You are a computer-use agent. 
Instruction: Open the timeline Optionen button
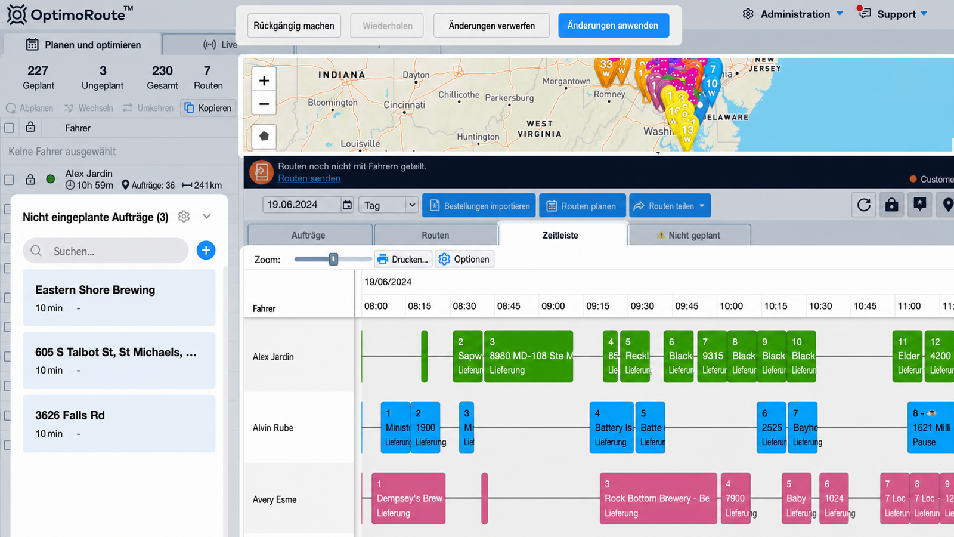click(x=464, y=259)
